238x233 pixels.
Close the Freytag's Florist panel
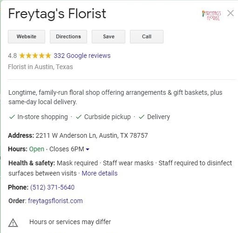[231, 13]
